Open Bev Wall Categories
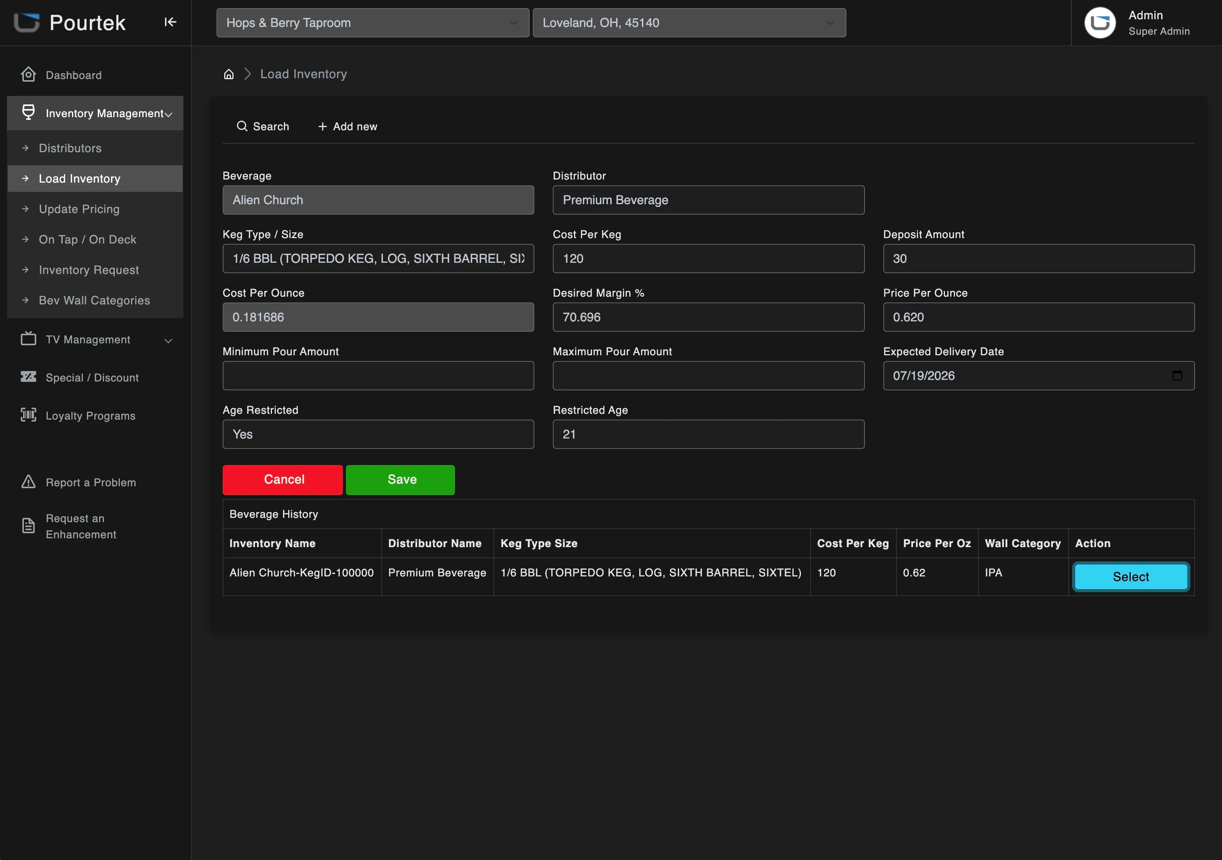The image size is (1222, 860). [x=95, y=300]
